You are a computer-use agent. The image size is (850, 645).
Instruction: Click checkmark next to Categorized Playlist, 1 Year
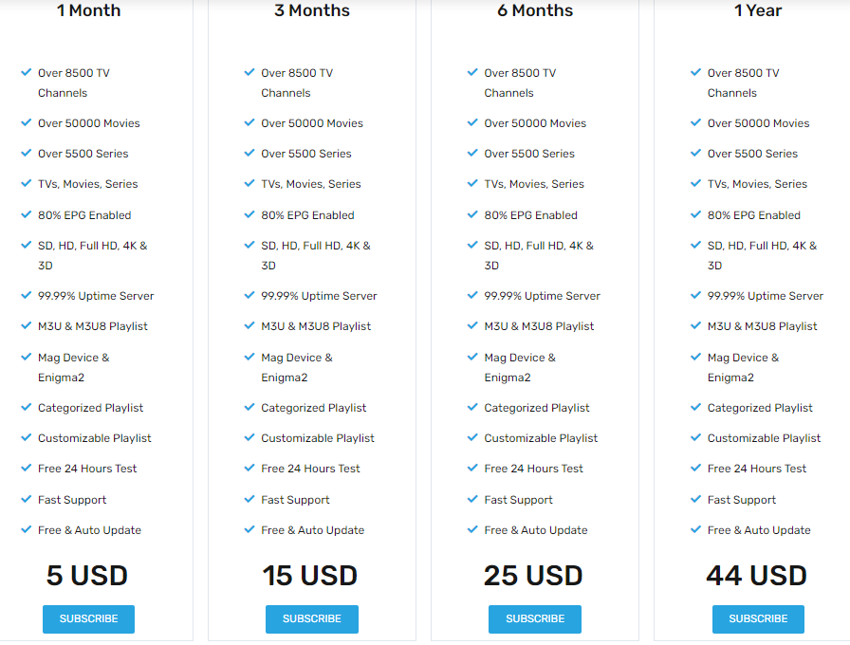pyautogui.click(x=695, y=407)
